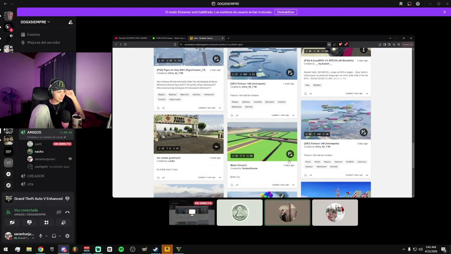Toggle camera on in voice panel
The height and width of the screenshot is (254, 451).
tap(12, 223)
